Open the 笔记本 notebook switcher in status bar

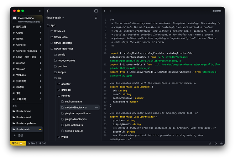point(18,143)
